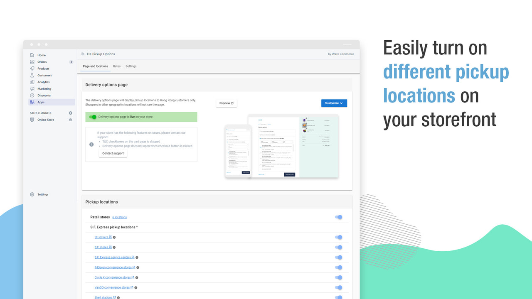Switch to the Rates tab
The width and height of the screenshot is (532, 299).
tap(117, 66)
